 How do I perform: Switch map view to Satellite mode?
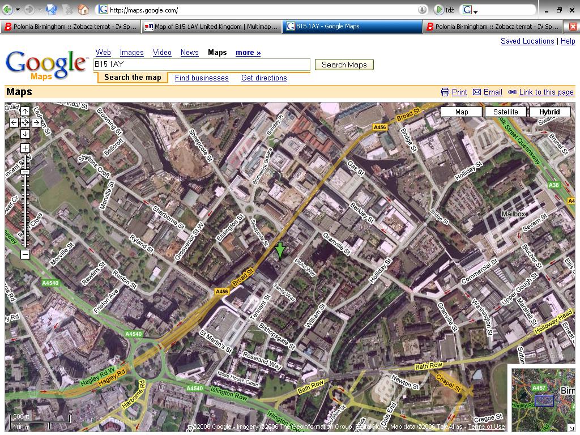point(505,112)
